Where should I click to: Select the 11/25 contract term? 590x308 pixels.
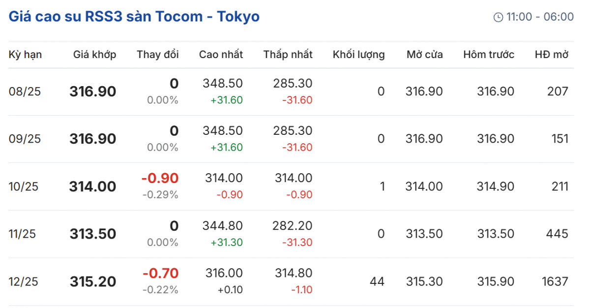[23, 234]
